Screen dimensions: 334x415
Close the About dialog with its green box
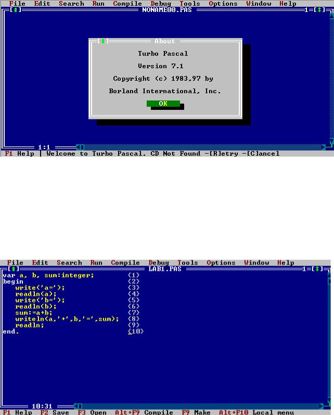103,41
